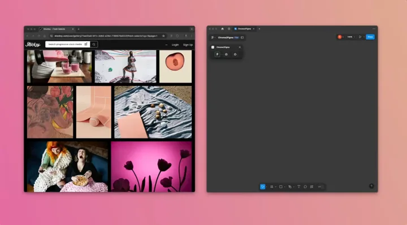407x225 pixels.
Task: Open shape tools dropdown arrow
Action: 284,187
